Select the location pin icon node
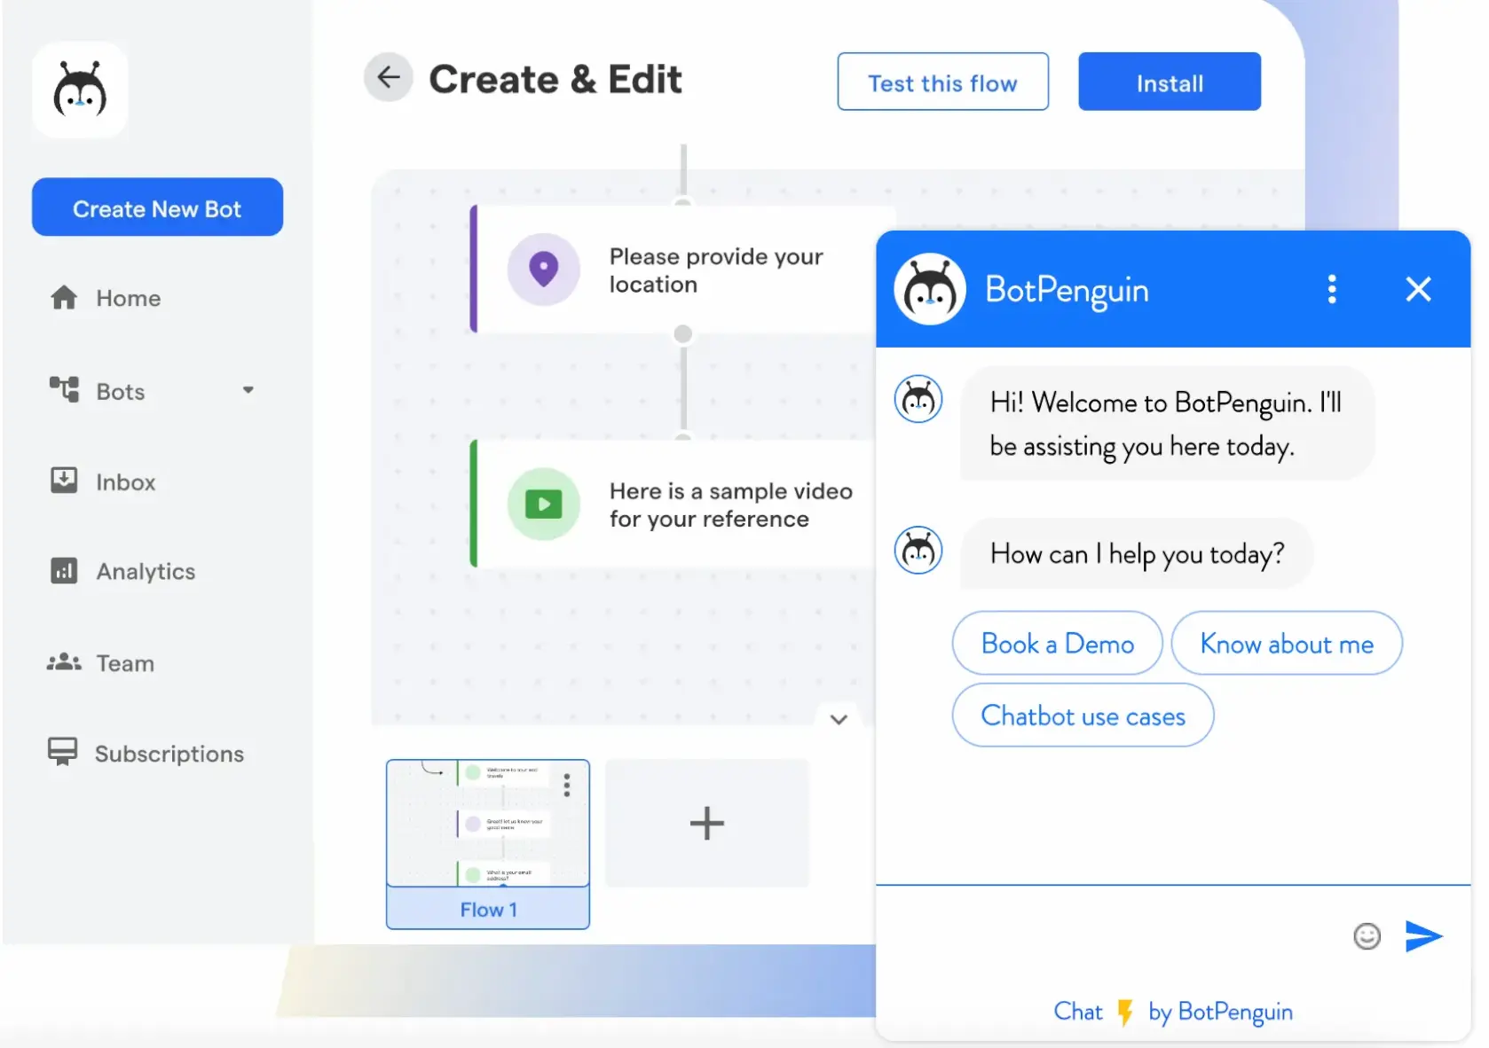The image size is (1489, 1048). [544, 270]
